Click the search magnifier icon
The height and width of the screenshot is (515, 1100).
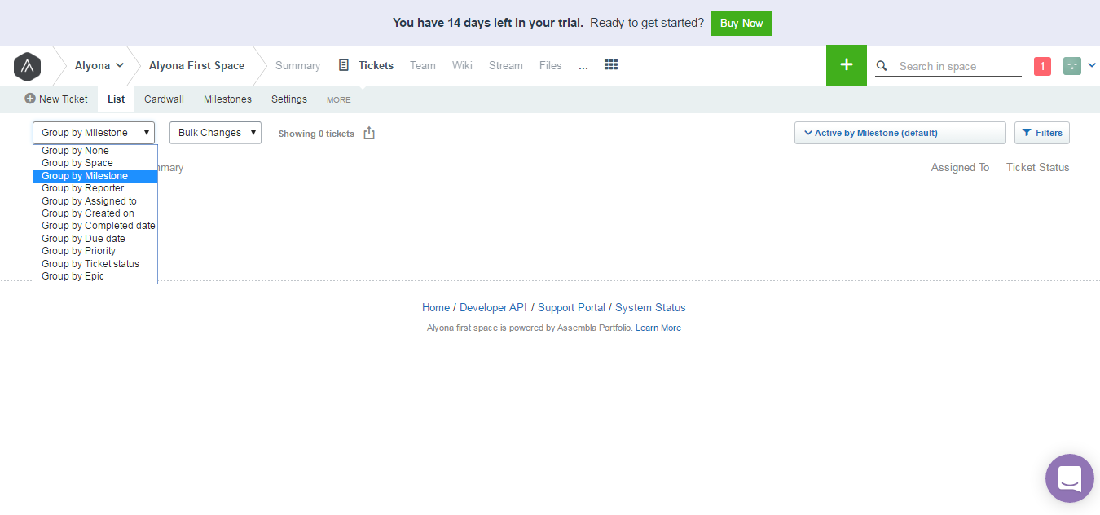coord(882,66)
